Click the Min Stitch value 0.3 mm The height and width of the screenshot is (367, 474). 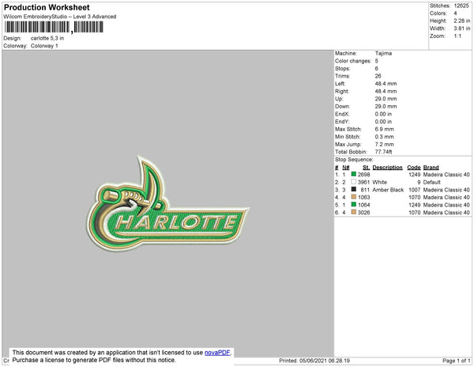384,137
